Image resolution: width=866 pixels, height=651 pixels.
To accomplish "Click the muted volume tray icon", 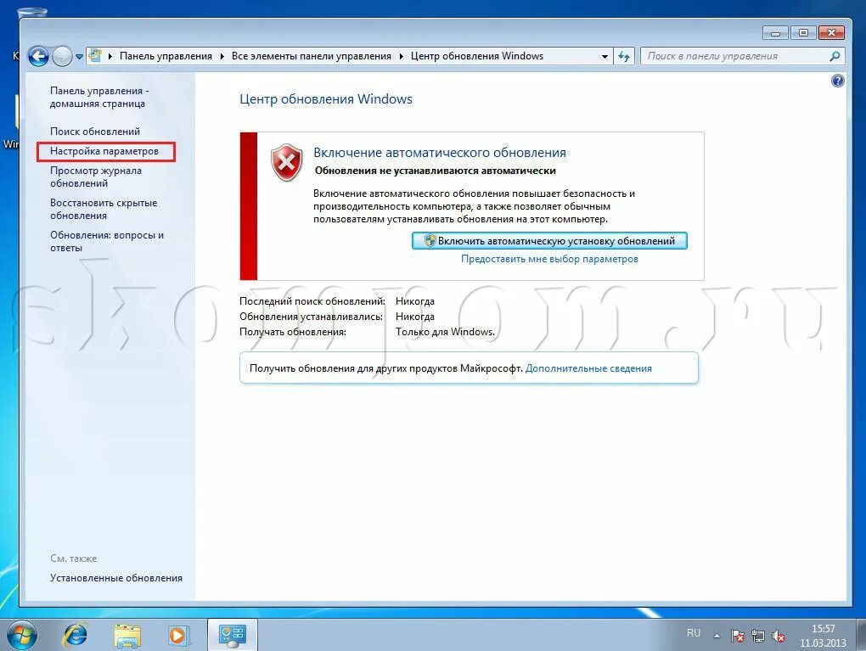I will pyautogui.click(x=779, y=636).
